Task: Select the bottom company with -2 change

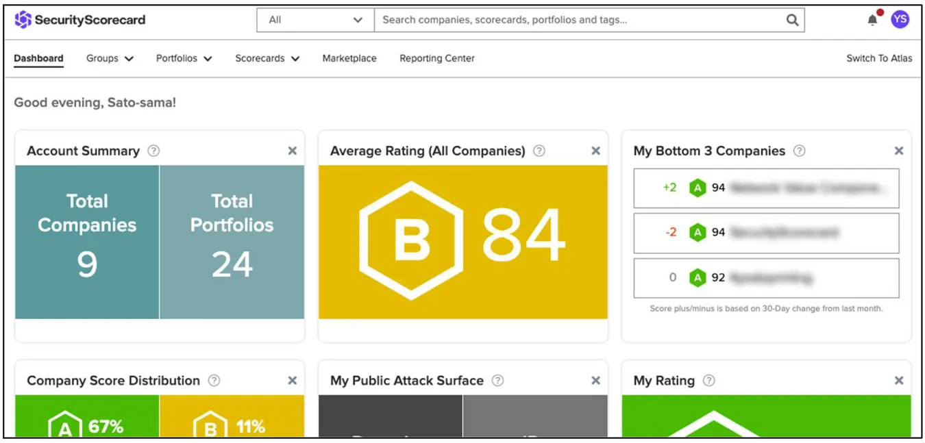Action: point(766,233)
